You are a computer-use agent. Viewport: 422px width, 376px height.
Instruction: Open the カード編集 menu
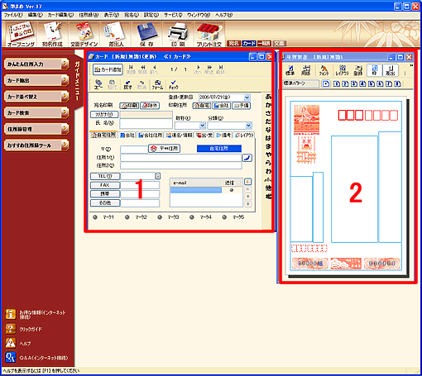click(60, 15)
